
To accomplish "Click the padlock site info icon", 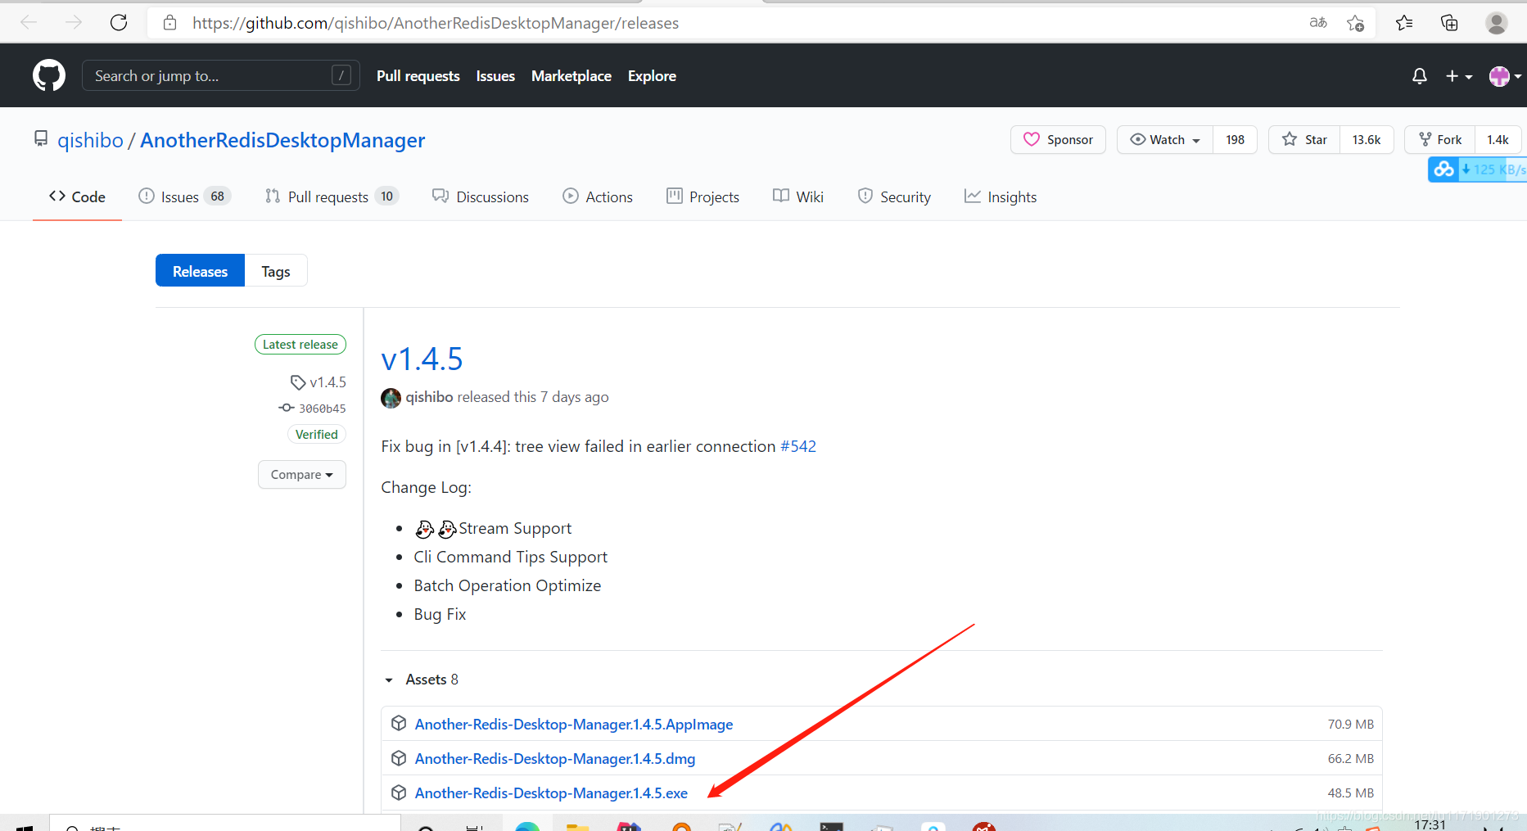I will pyautogui.click(x=169, y=23).
